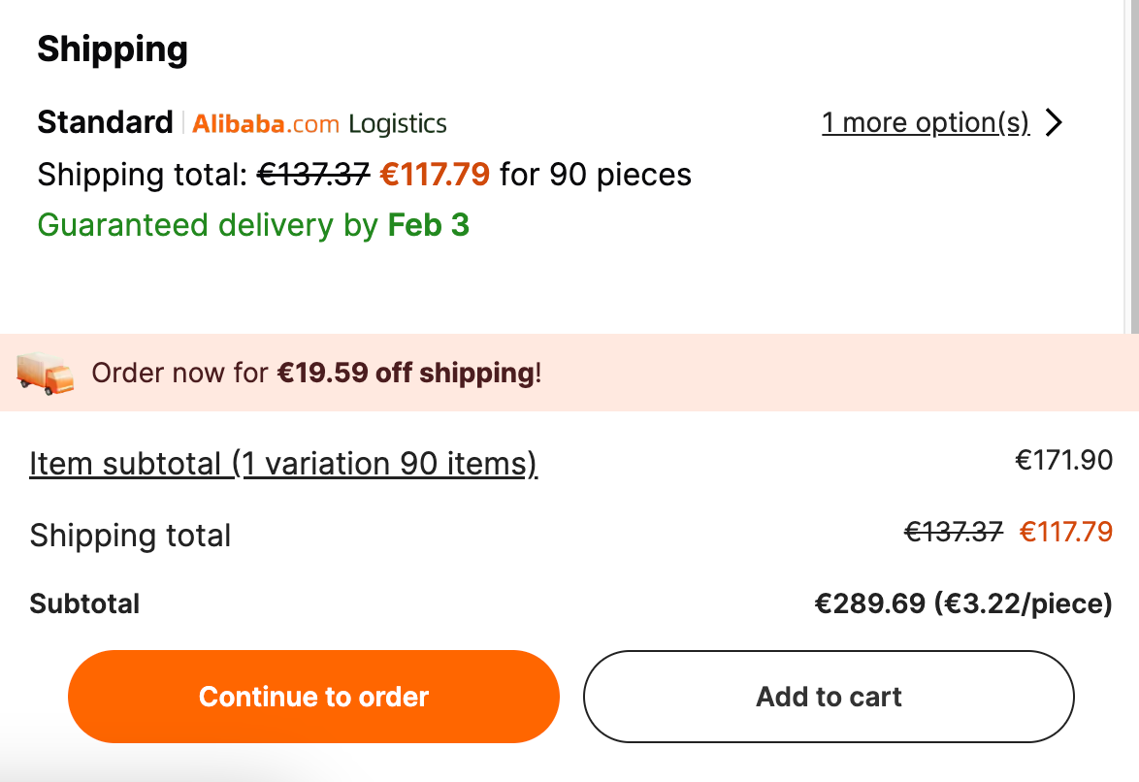Click the orange €117.79 in Shipping section
The width and height of the screenshot is (1139, 782).
[435, 175]
